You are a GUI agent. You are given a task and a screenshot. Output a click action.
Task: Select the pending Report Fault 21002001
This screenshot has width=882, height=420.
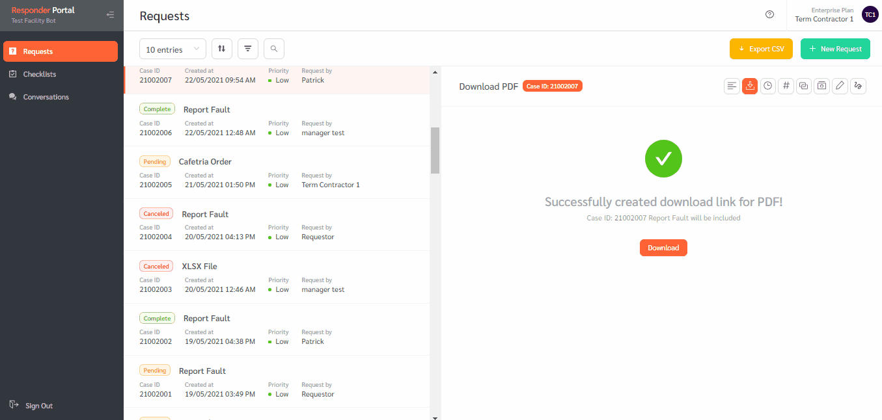(277, 382)
